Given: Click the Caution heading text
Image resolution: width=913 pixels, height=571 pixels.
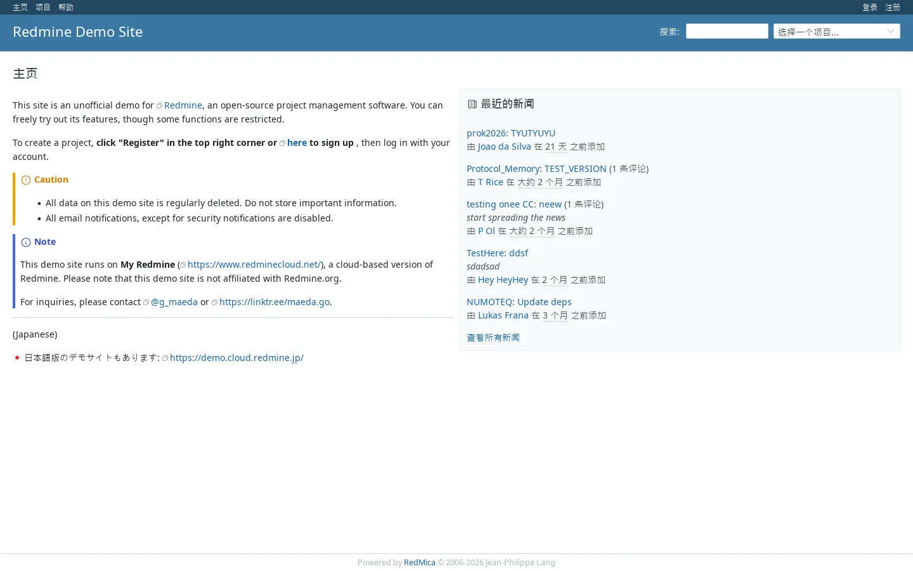Looking at the screenshot, I should [x=51, y=180].
